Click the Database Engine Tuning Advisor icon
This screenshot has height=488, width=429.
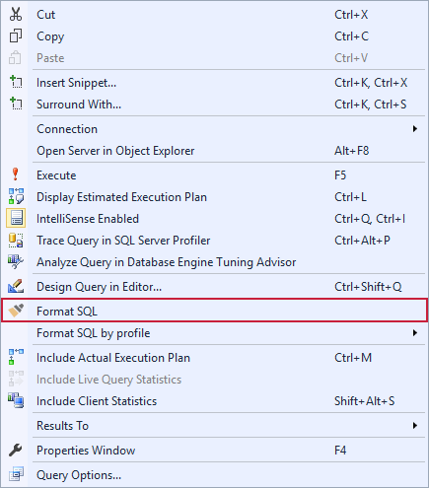[16, 262]
